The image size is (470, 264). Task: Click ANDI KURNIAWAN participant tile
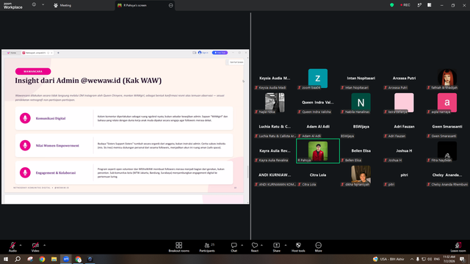click(275, 175)
